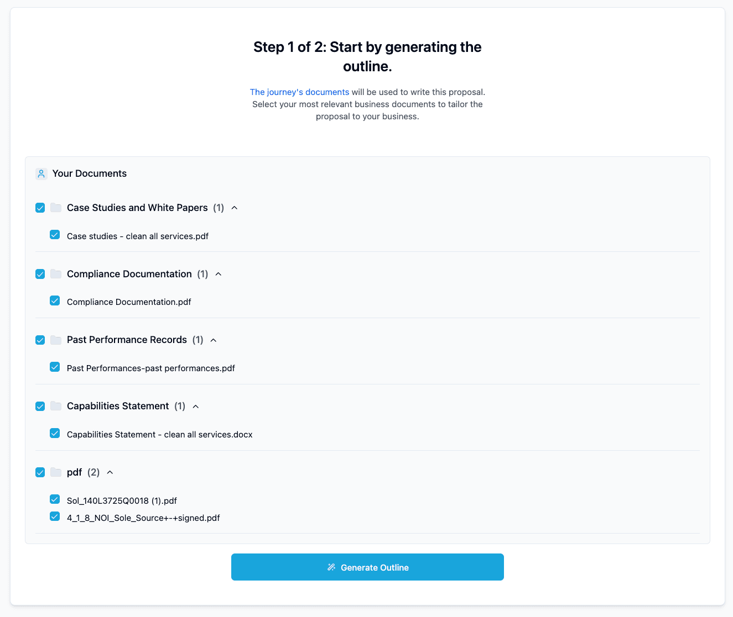Collapse the Case Studies and White Papers section

(234, 208)
